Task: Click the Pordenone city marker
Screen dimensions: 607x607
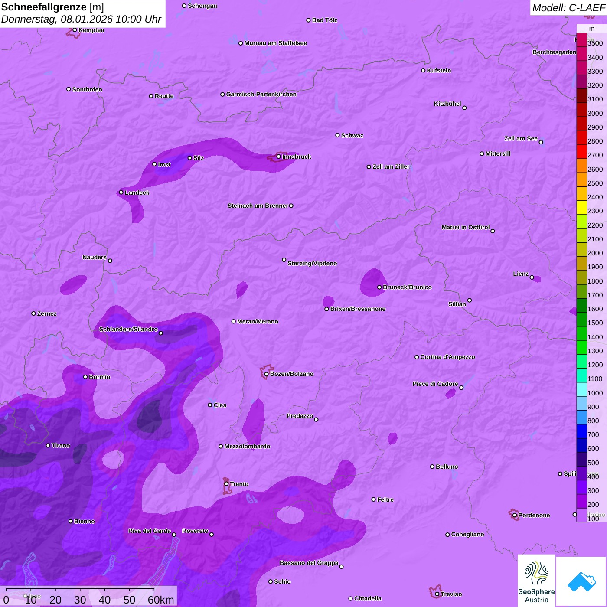Action: pyautogui.click(x=515, y=515)
